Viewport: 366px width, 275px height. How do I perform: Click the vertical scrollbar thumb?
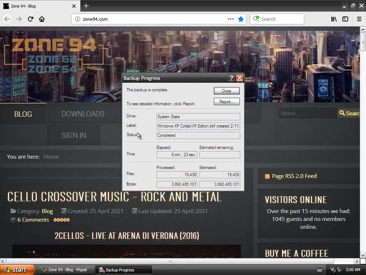363,42
